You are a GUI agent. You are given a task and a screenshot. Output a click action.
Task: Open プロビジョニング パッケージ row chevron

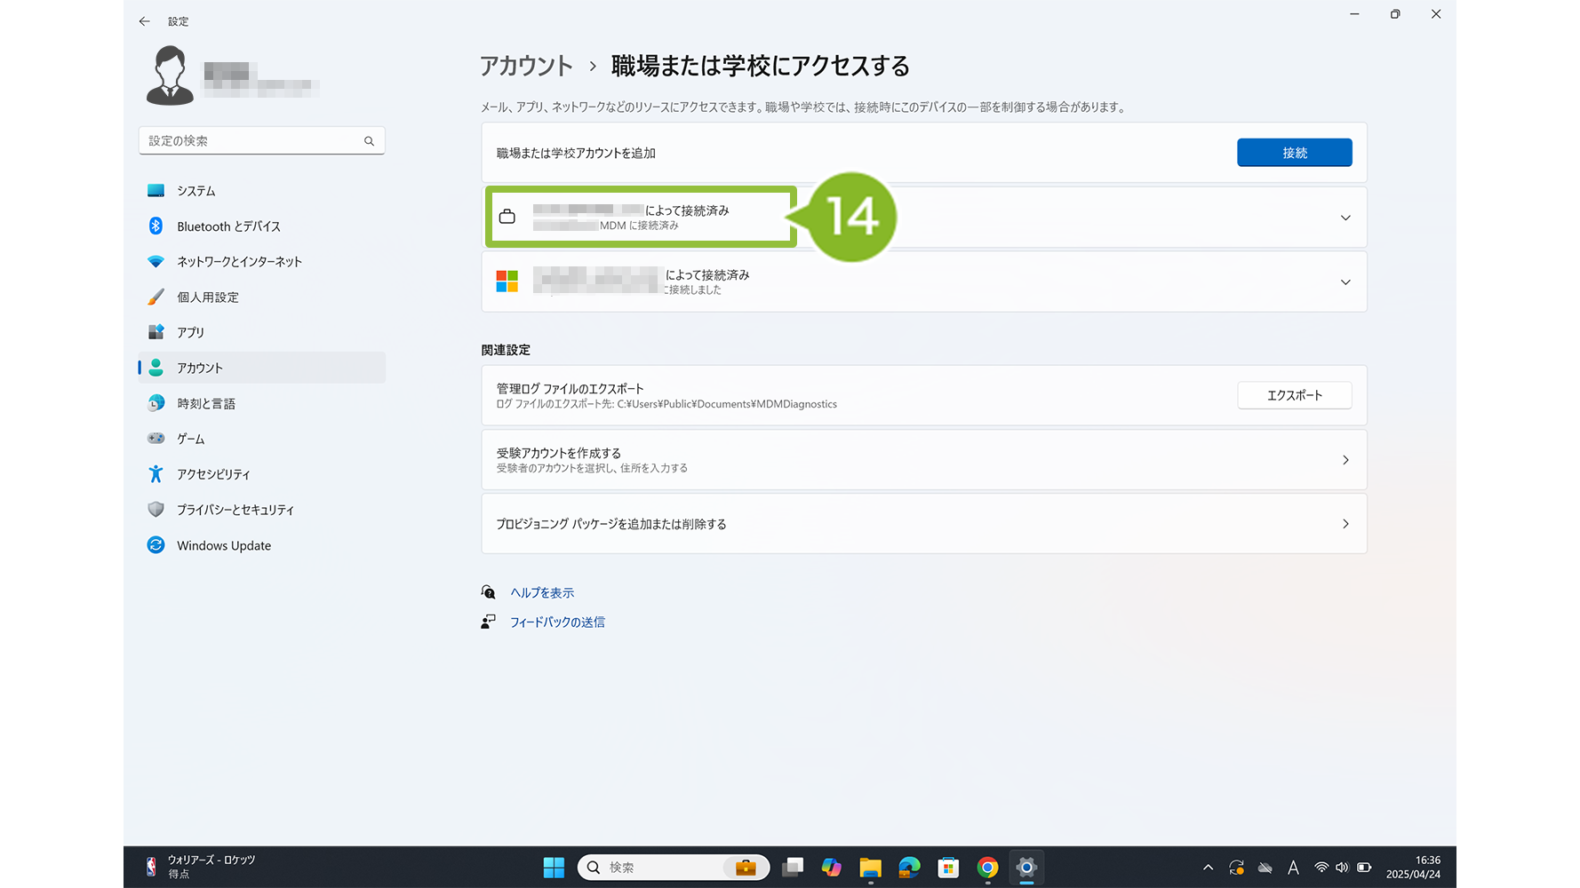click(x=1345, y=524)
